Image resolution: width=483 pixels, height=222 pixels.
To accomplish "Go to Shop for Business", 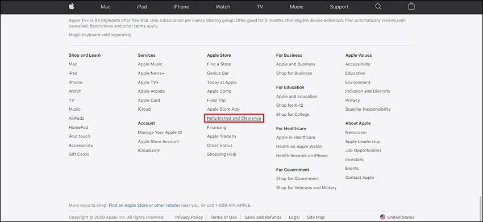I will pos(294,73).
